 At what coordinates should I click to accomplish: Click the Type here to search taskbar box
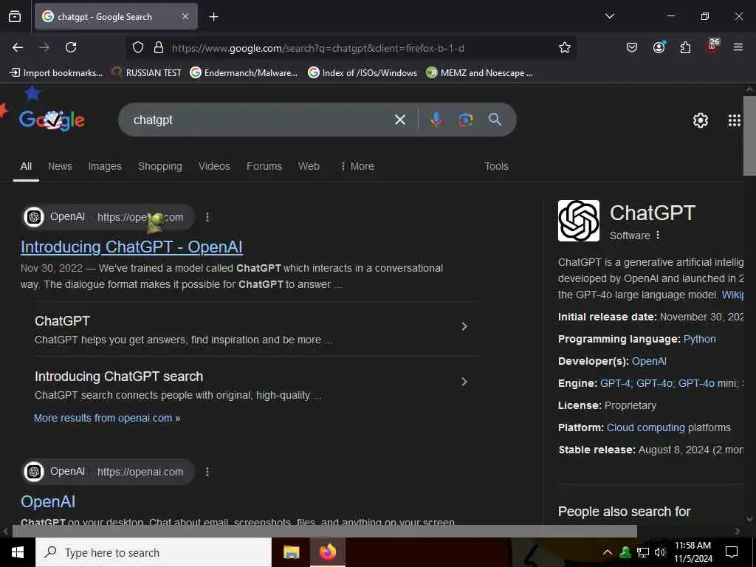[154, 552]
